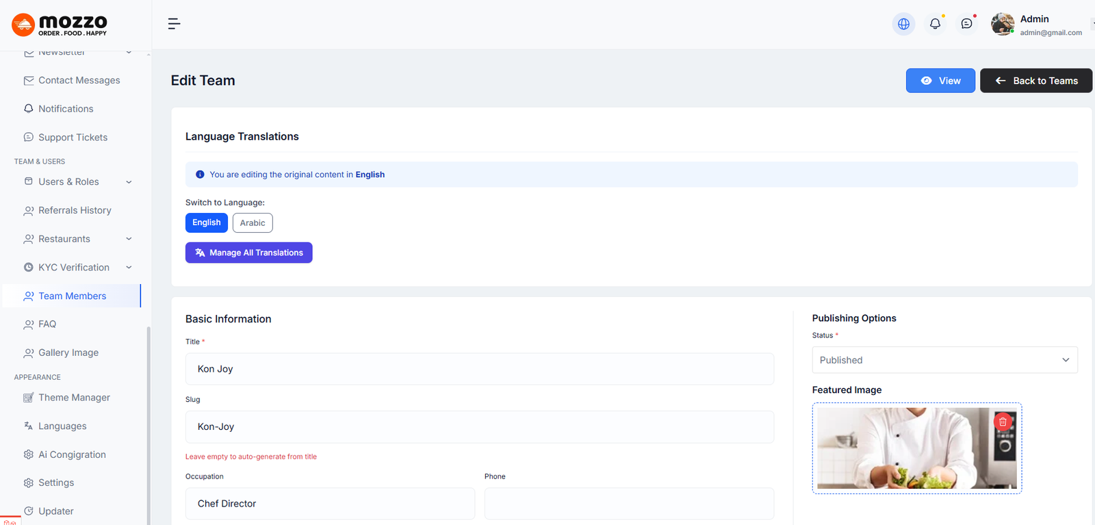Go to Contact Messages in sidebar

[x=79, y=80]
